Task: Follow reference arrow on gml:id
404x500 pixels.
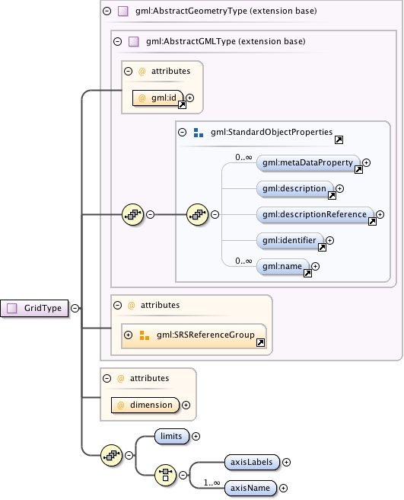Action: 182,104
